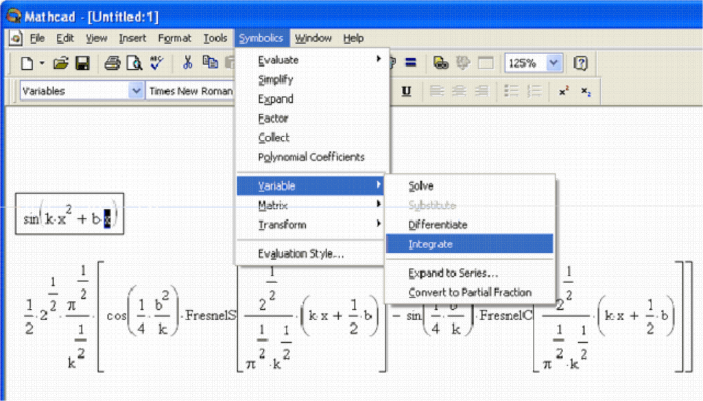Open the File menu

click(37, 38)
